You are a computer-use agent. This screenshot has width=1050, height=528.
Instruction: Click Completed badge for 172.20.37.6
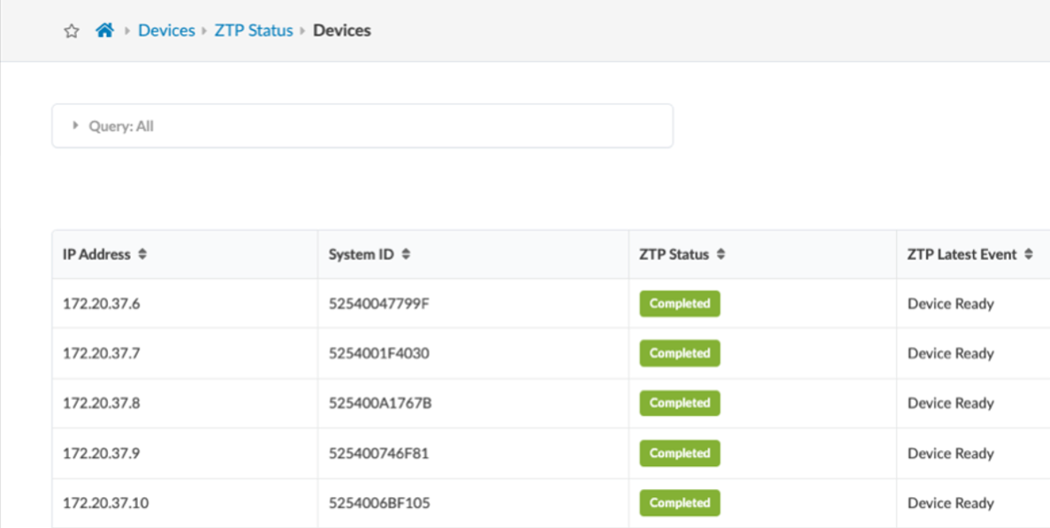[x=680, y=304]
